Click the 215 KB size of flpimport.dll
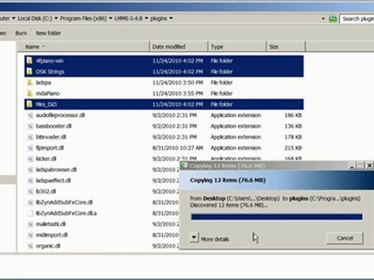Viewport: 374px width, 280px height. point(293,148)
